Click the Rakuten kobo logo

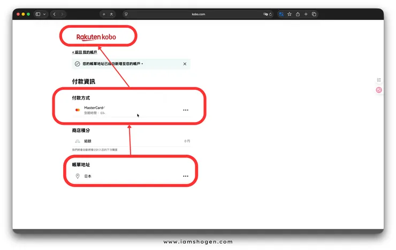[x=96, y=37]
